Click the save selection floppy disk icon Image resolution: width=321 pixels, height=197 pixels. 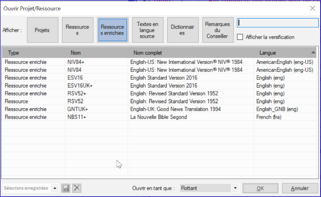coord(66,188)
